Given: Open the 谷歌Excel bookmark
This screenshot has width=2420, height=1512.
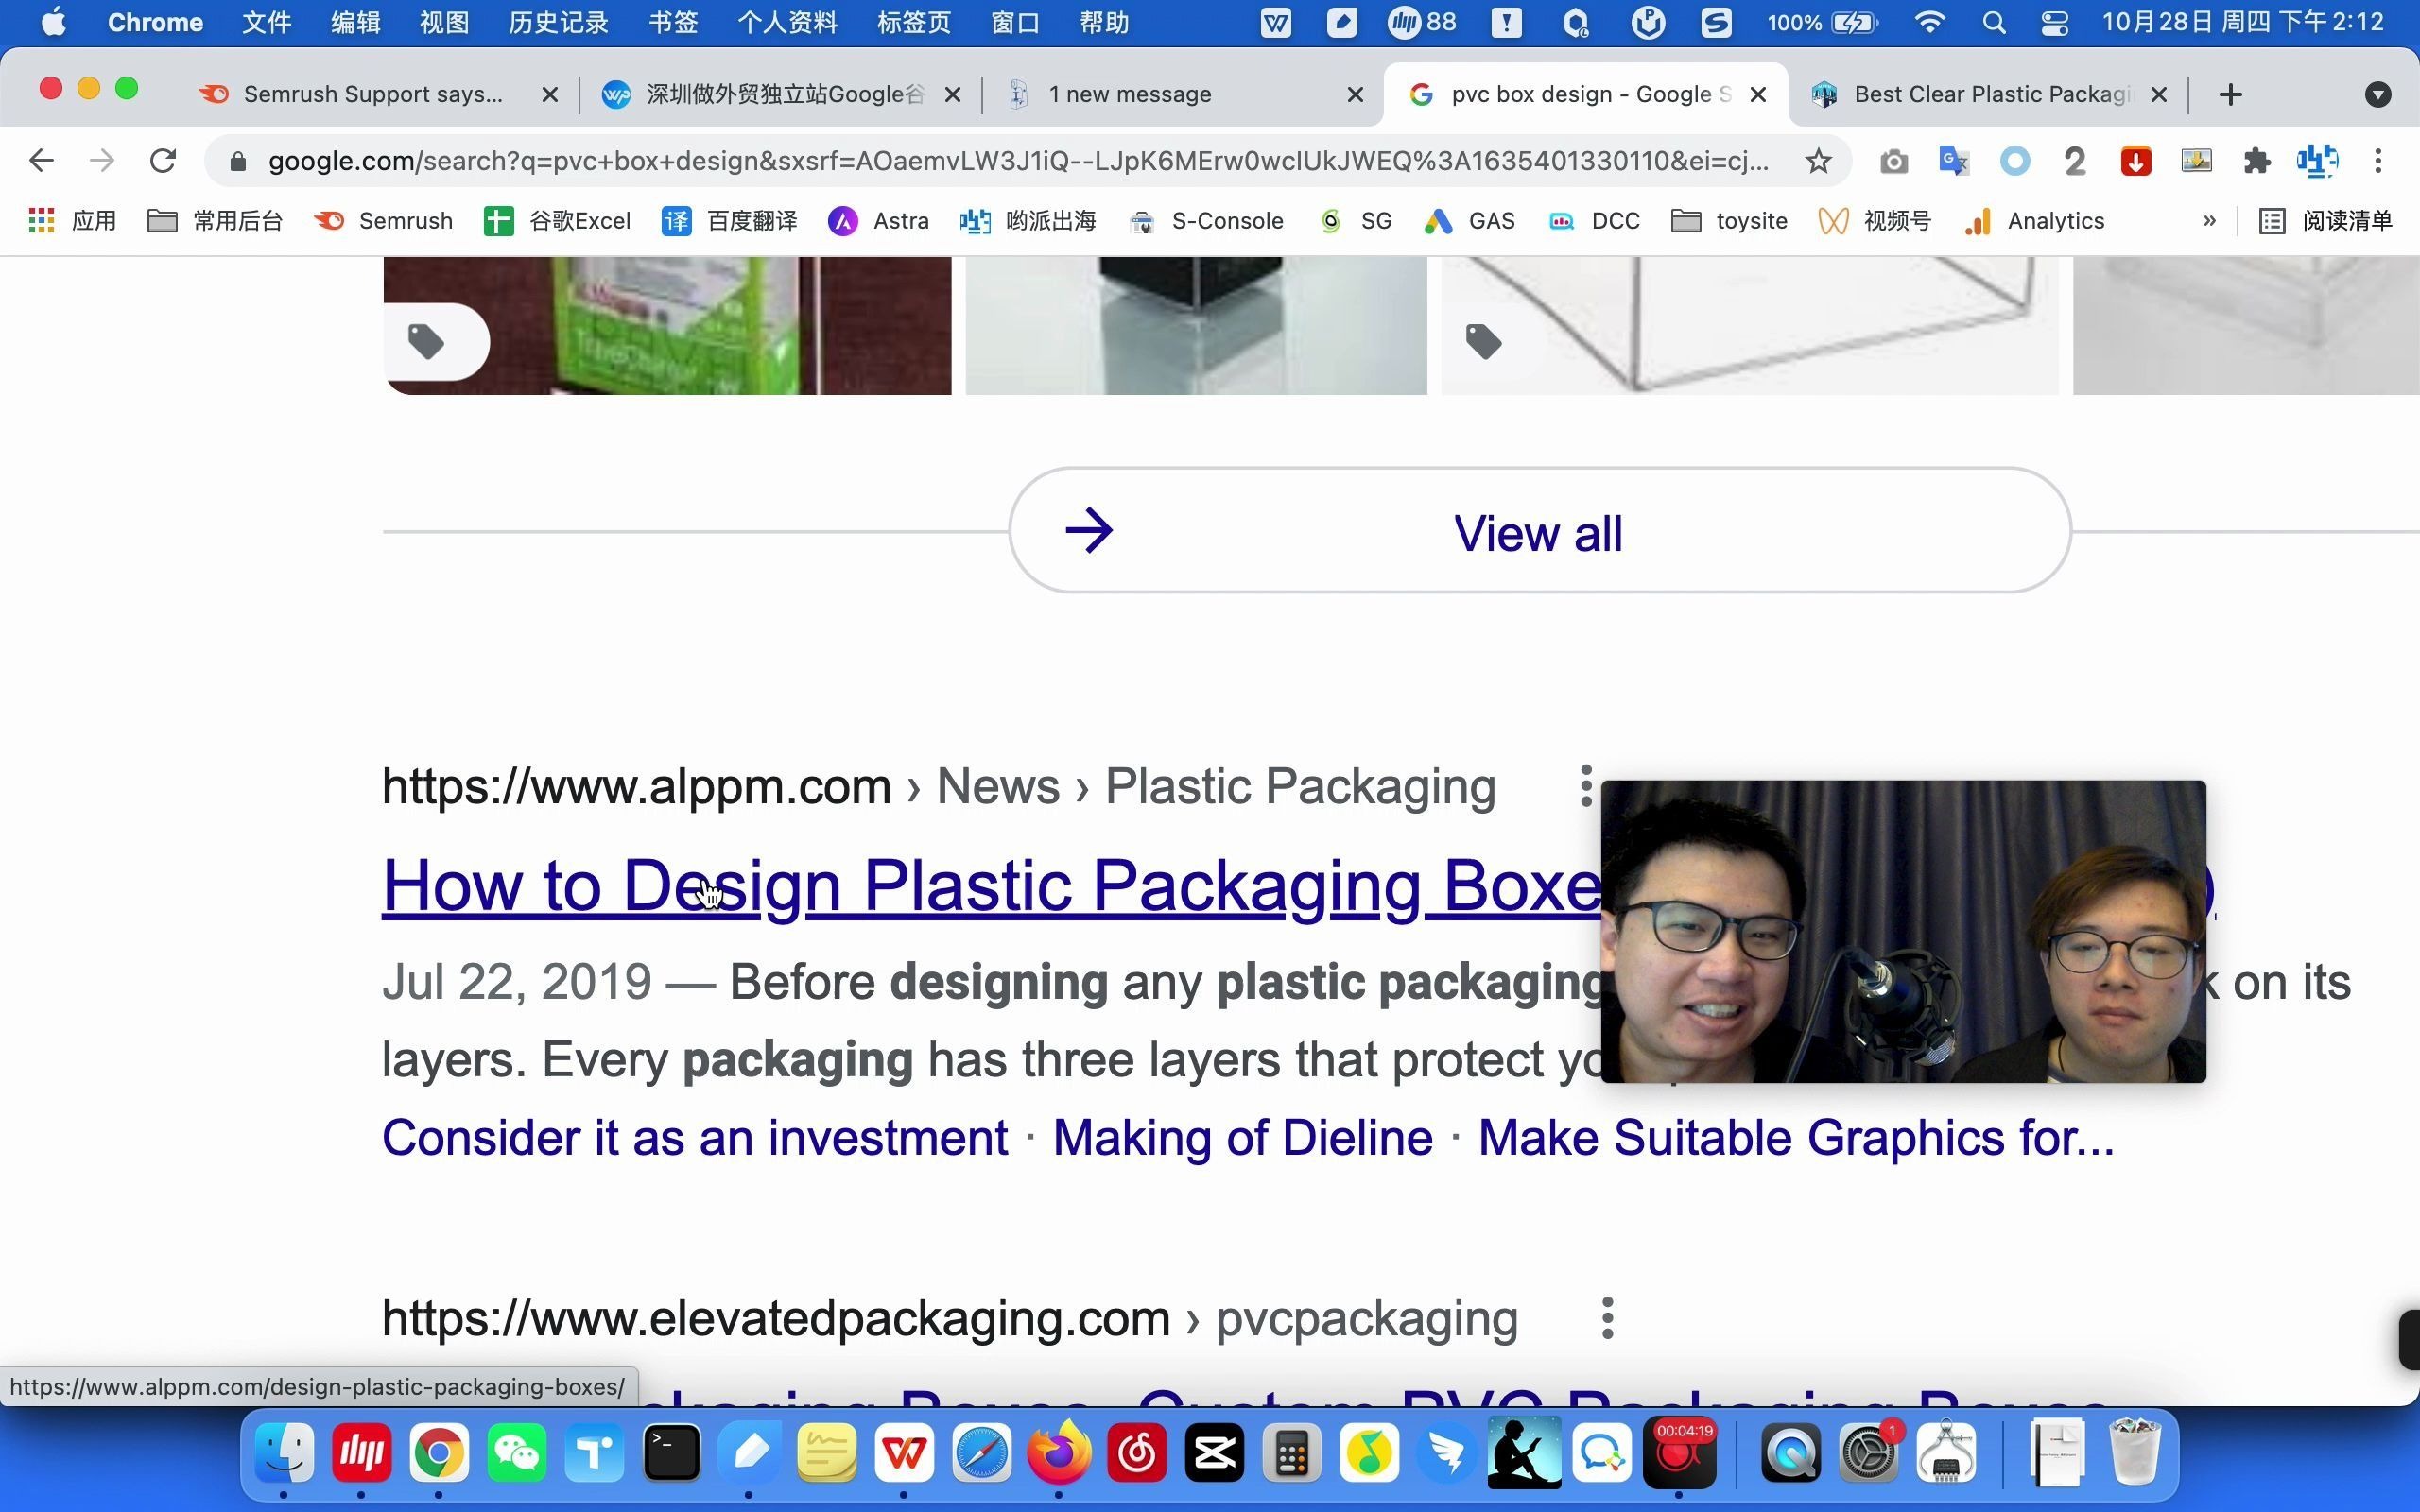Looking at the screenshot, I should pyautogui.click(x=557, y=220).
